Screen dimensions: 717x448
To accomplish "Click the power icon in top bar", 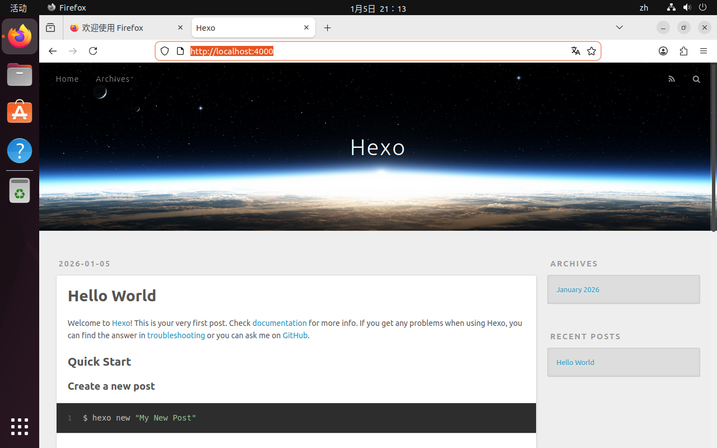I will pos(704,8).
